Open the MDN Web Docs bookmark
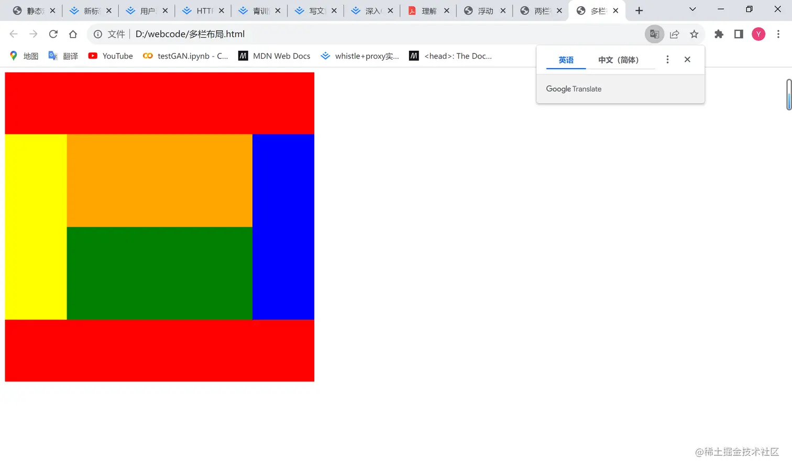 point(274,56)
